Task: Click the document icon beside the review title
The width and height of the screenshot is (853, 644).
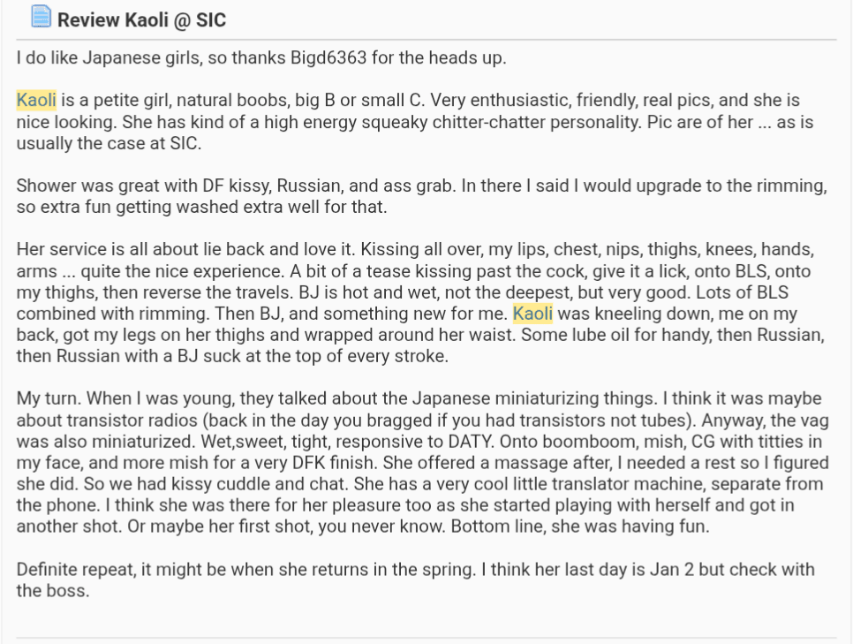Action: 41,17
